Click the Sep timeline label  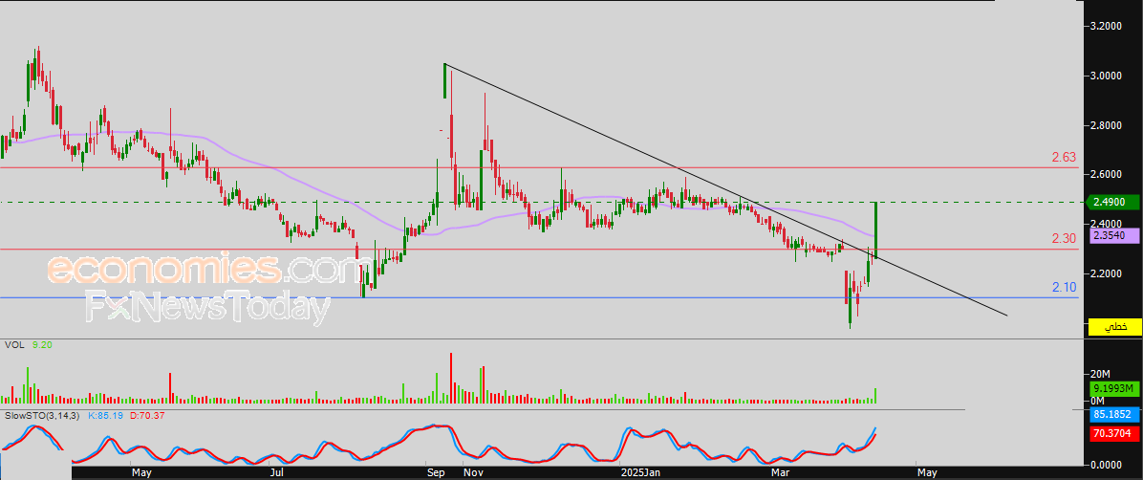point(436,472)
